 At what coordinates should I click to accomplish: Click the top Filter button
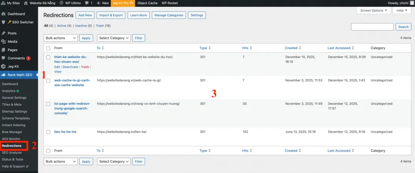click(139, 38)
